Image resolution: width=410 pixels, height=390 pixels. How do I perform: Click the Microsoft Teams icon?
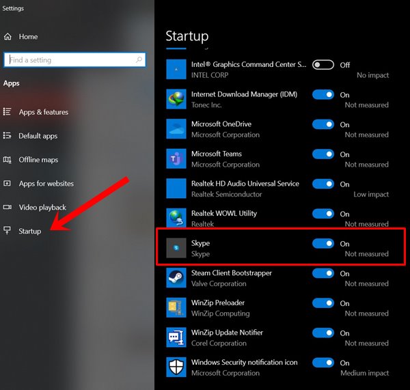(x=176, y=158)
